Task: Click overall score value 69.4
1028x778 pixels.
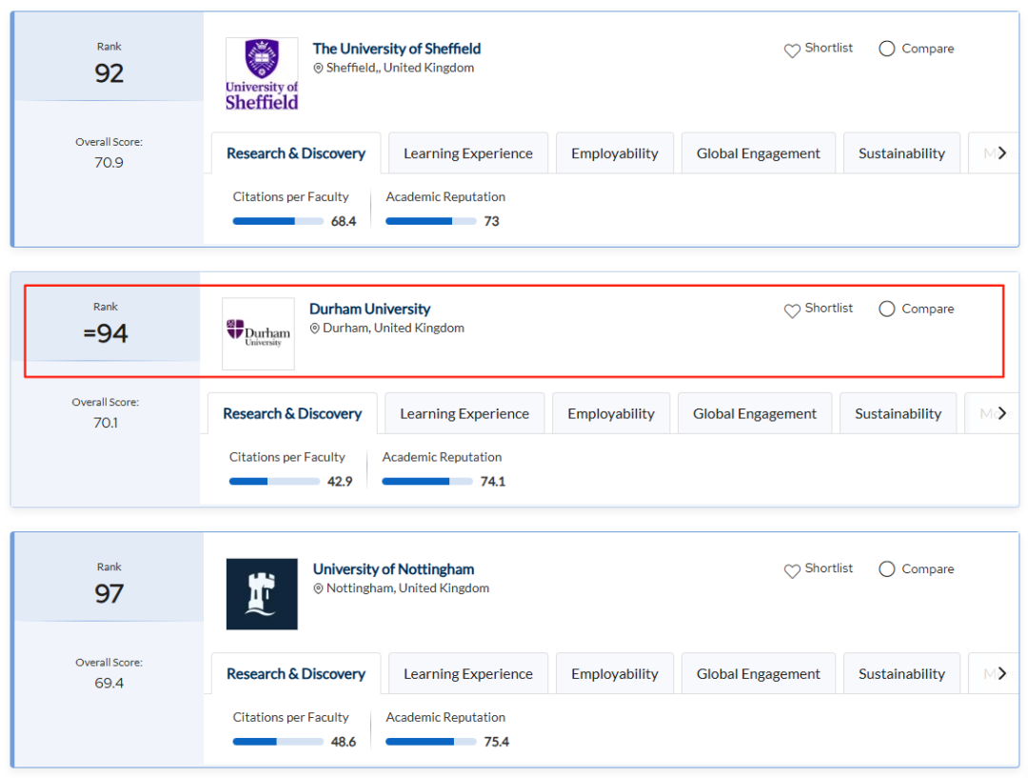Action: 109,683
